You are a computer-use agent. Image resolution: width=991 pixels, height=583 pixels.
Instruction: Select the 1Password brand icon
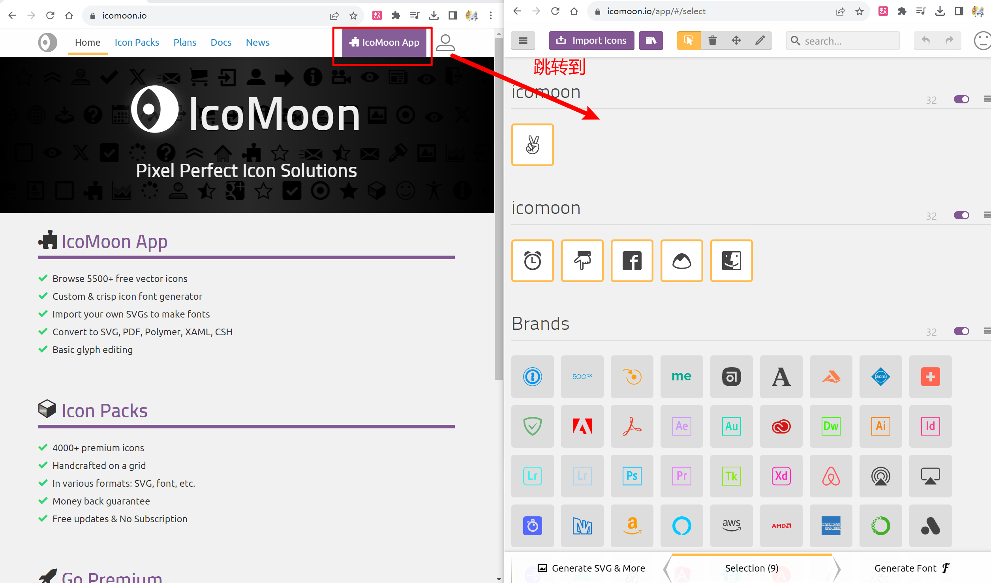532,377
